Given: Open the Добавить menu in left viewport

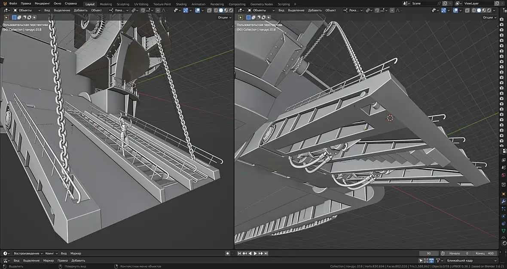Looking at the screenshot, I should pos(80,10).
